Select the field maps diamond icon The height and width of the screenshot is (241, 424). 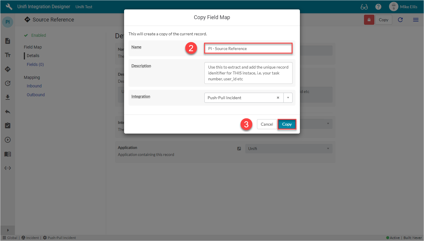point(8,69)
